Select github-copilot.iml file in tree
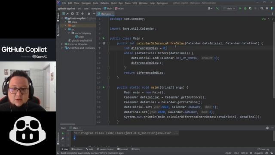The image size is (275, 155). [x=80, y=40]
